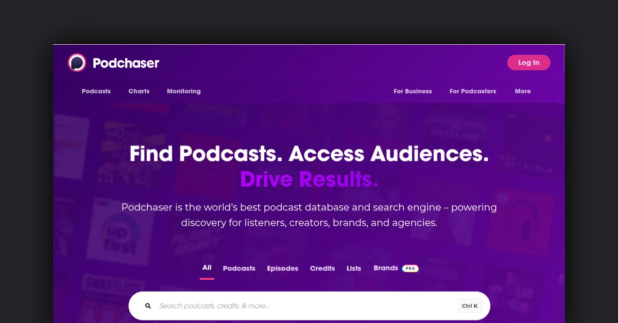Click the Podchaser logo icon
This screenshot has height=323, width=618.
(x=78, y=62)
